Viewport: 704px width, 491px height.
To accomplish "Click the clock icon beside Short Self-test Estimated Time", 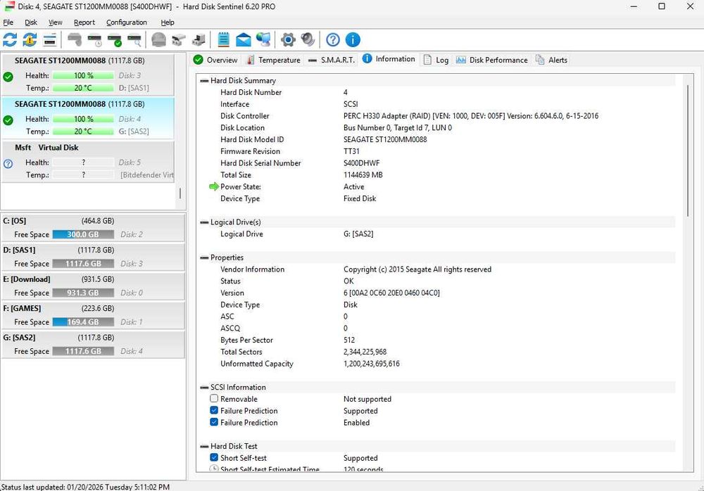I will tap(214, 468).
